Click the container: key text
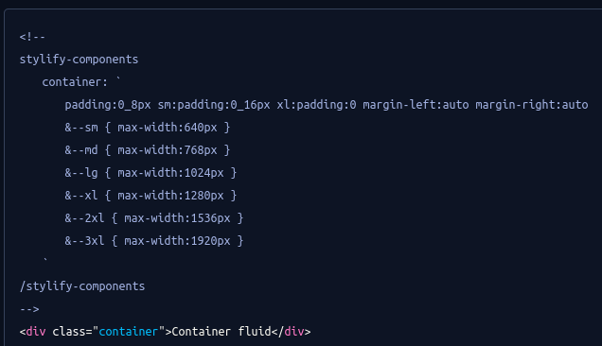 [x=75, y=82]
